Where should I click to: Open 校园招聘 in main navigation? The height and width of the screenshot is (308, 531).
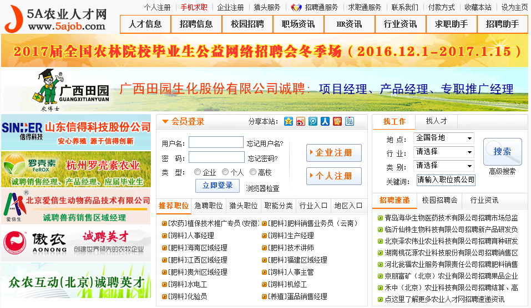click(x=247, y=24)
